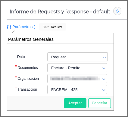The width and height of the screenshot is (128, 117).
Task: Collapse the Parámetros chevron arrow
Action: tap(35, 27)
